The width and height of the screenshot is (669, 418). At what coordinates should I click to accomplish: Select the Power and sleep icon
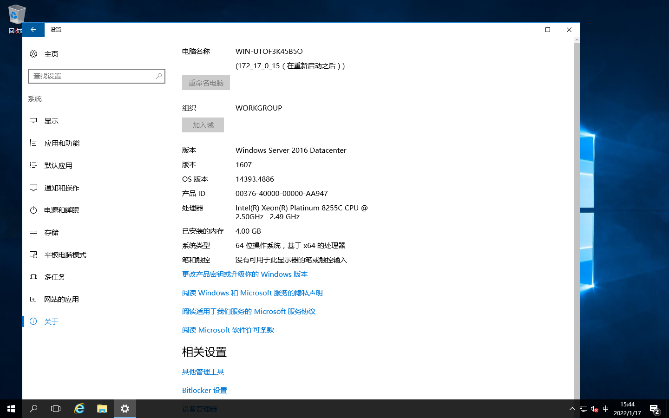(x=33, y=210)
